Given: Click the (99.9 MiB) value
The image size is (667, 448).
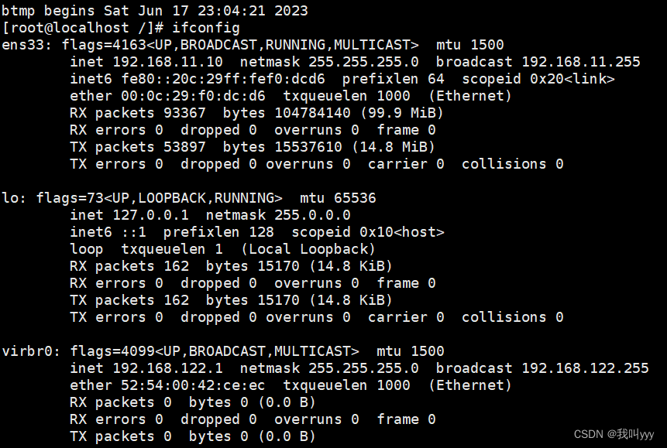Looking at the screenshot, I should point(401,113).
